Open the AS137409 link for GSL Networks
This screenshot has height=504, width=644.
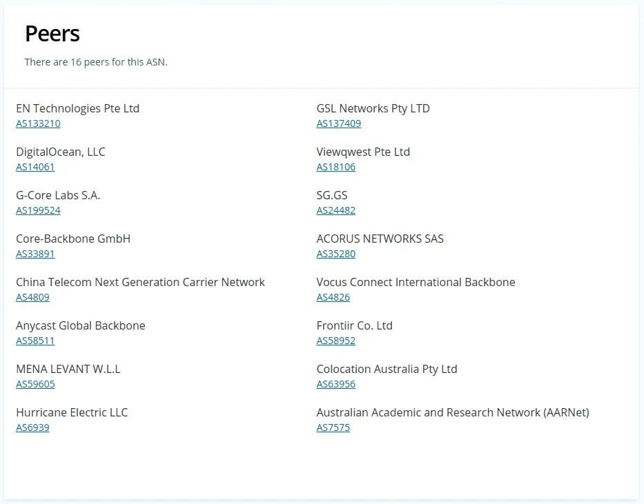[x=338, y=123]
